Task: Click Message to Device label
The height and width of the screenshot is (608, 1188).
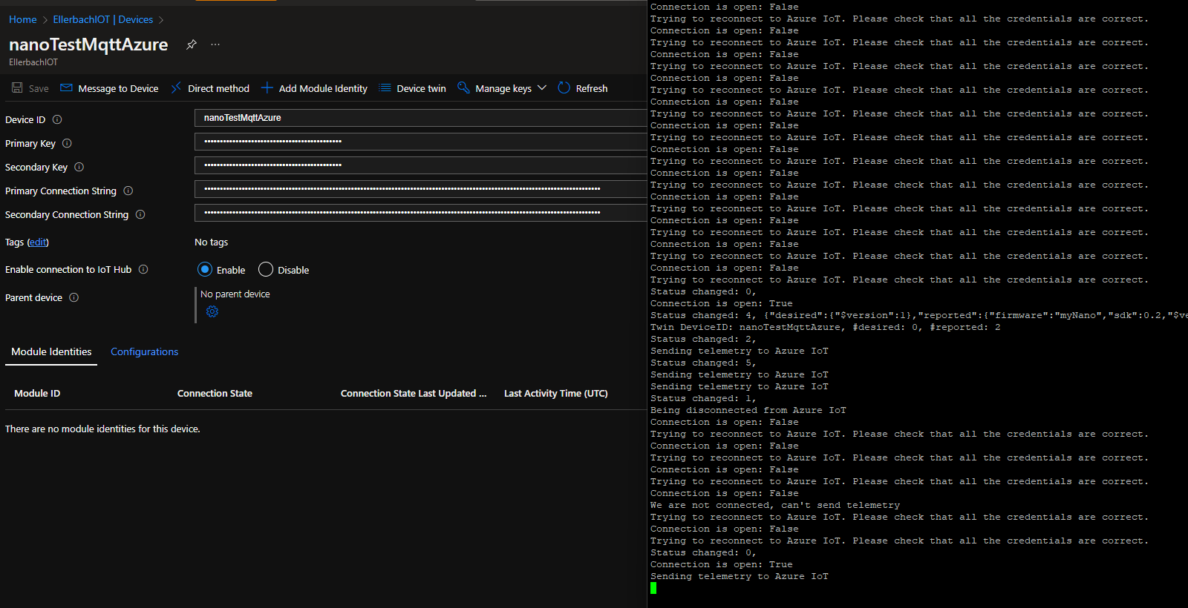Action: click(x=118, y=88)
